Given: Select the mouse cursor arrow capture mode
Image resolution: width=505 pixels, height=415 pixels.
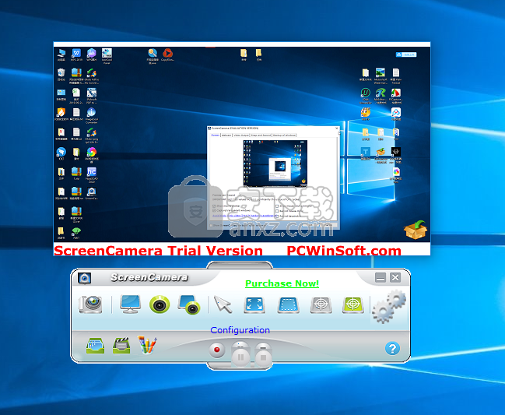Looking at the screenshot, I should tap(223, 304).
